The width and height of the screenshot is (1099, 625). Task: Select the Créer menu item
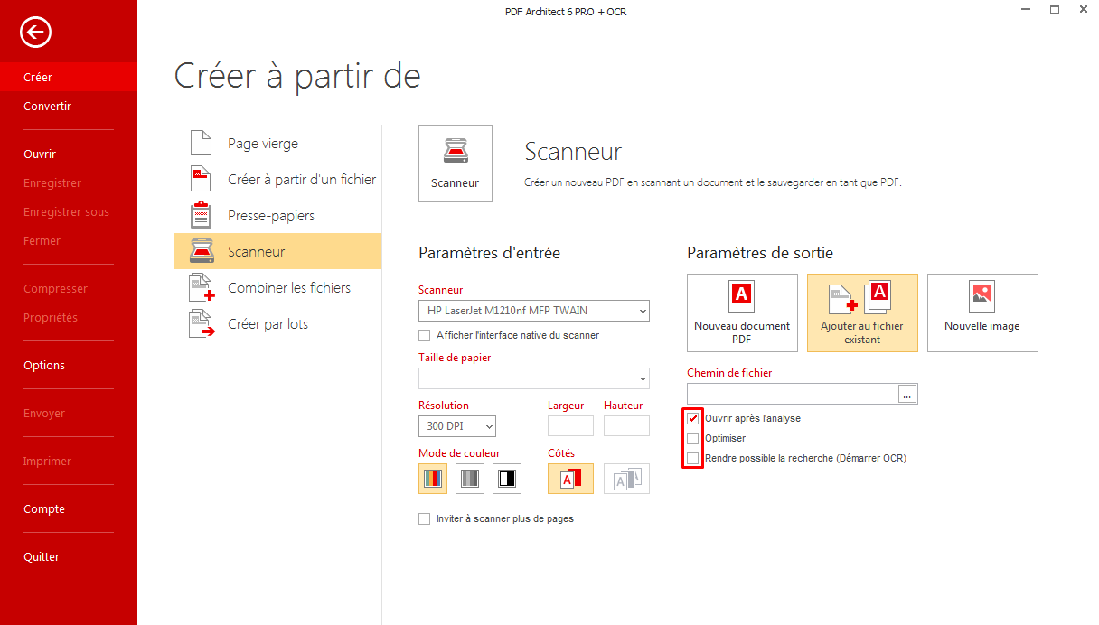(69, 77)
